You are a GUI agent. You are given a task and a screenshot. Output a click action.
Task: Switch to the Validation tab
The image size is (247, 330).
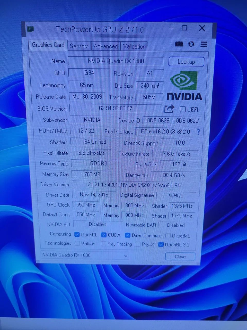(x=134, y=47)
